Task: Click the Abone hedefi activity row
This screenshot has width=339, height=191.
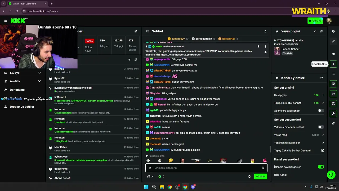Action: [x=94, y=178]
